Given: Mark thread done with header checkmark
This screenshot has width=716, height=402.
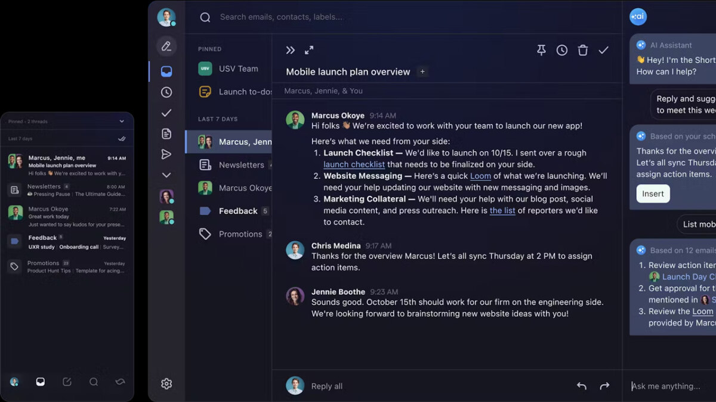Looking at the screenshot, I should click(604, 51).
